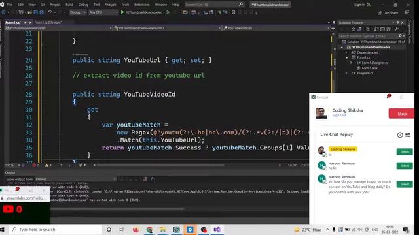Click Show All Files icon in Solution Explorer

(388, 29)
